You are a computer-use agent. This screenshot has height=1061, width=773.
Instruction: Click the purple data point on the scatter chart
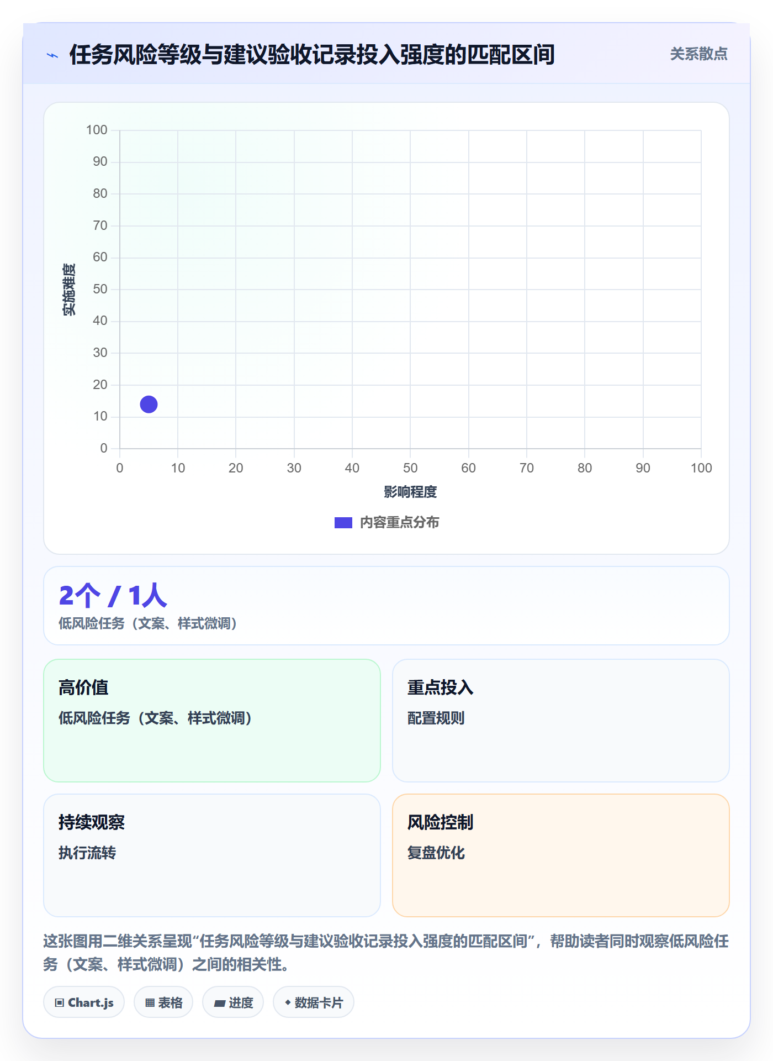click(149, 405)
